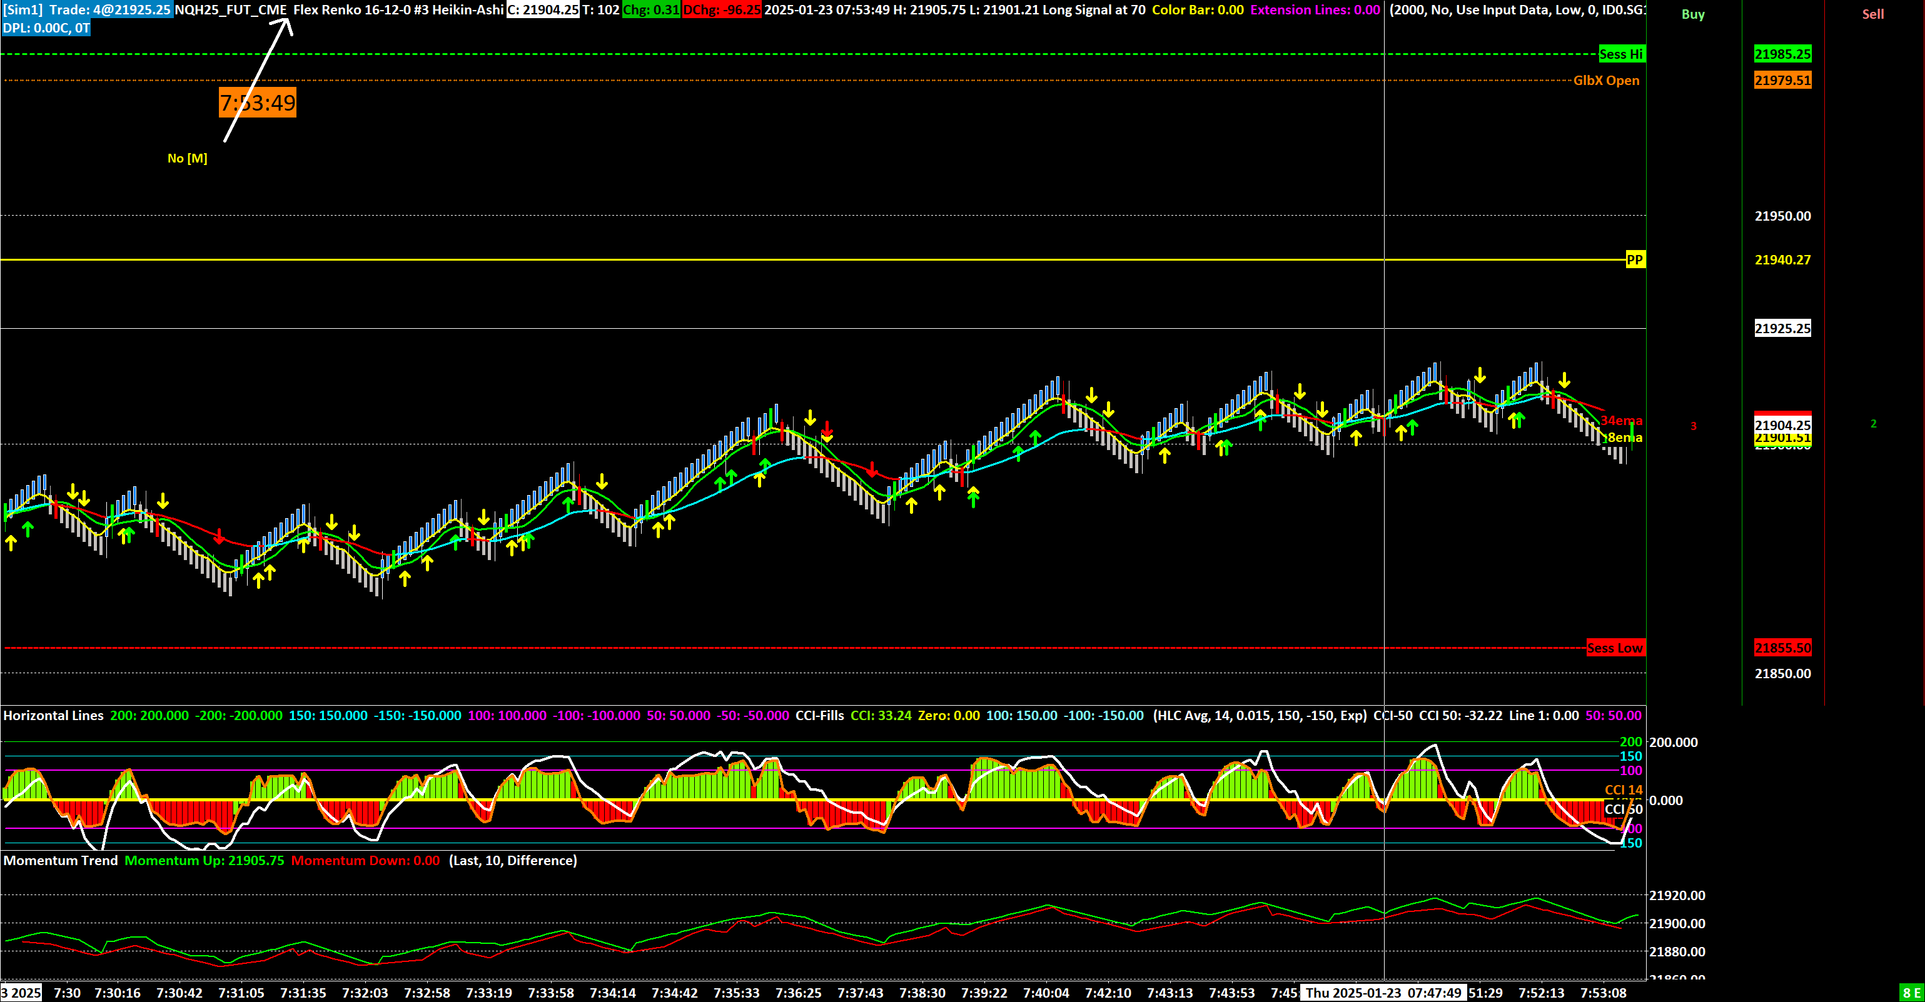Click the Buy column header
The height and width of the screenshot is (1002, 1925).
point(1692,14)
